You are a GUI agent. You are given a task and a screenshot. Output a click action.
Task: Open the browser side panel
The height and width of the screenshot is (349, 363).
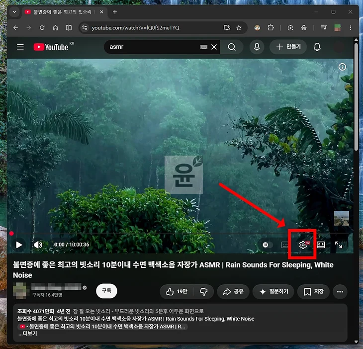pos(69,28)
